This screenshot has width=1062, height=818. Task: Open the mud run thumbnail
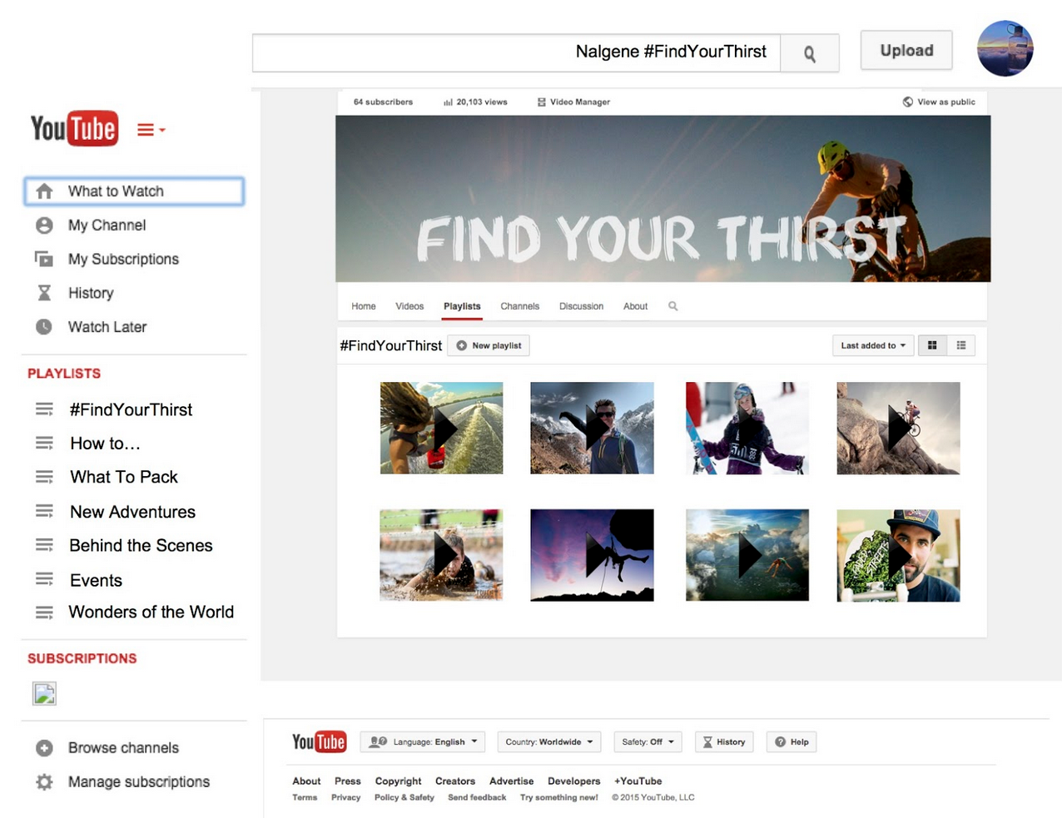441,555
